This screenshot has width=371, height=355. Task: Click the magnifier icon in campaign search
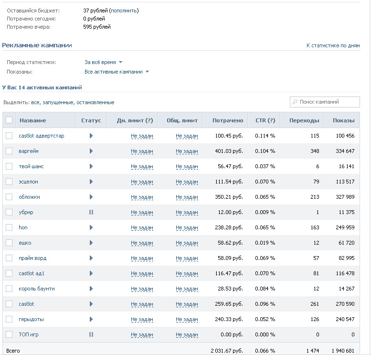tap(295, 102)
